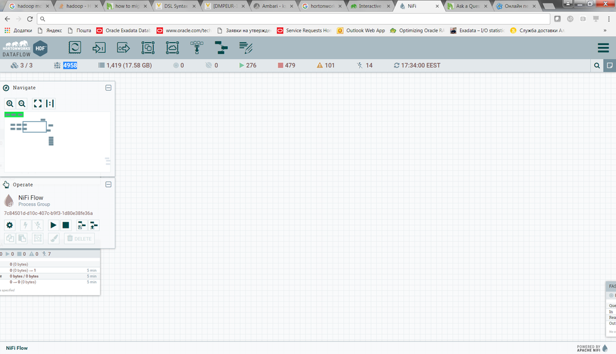Open the Optimizing Oracle bookmark
616x354 pixels.
(417, 30)
